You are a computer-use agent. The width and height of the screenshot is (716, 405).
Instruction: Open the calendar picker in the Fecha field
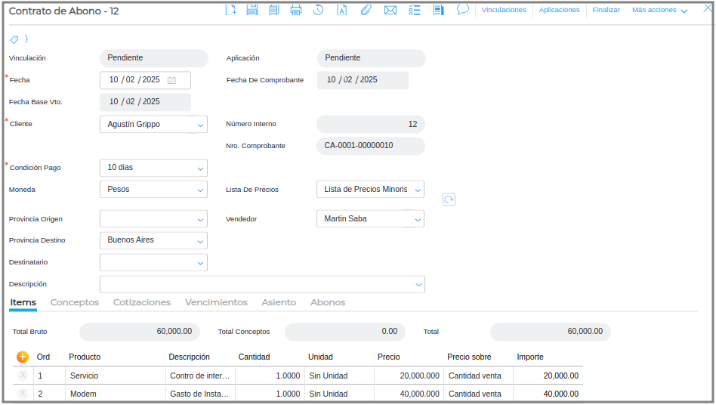point(172,80)
